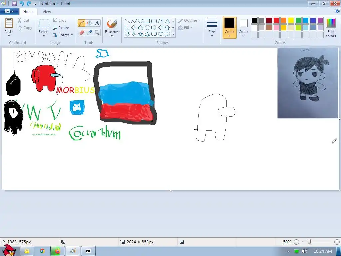Pick the yellow color swatch
This screenshot has height=256, width=341.
pos(291,20)
